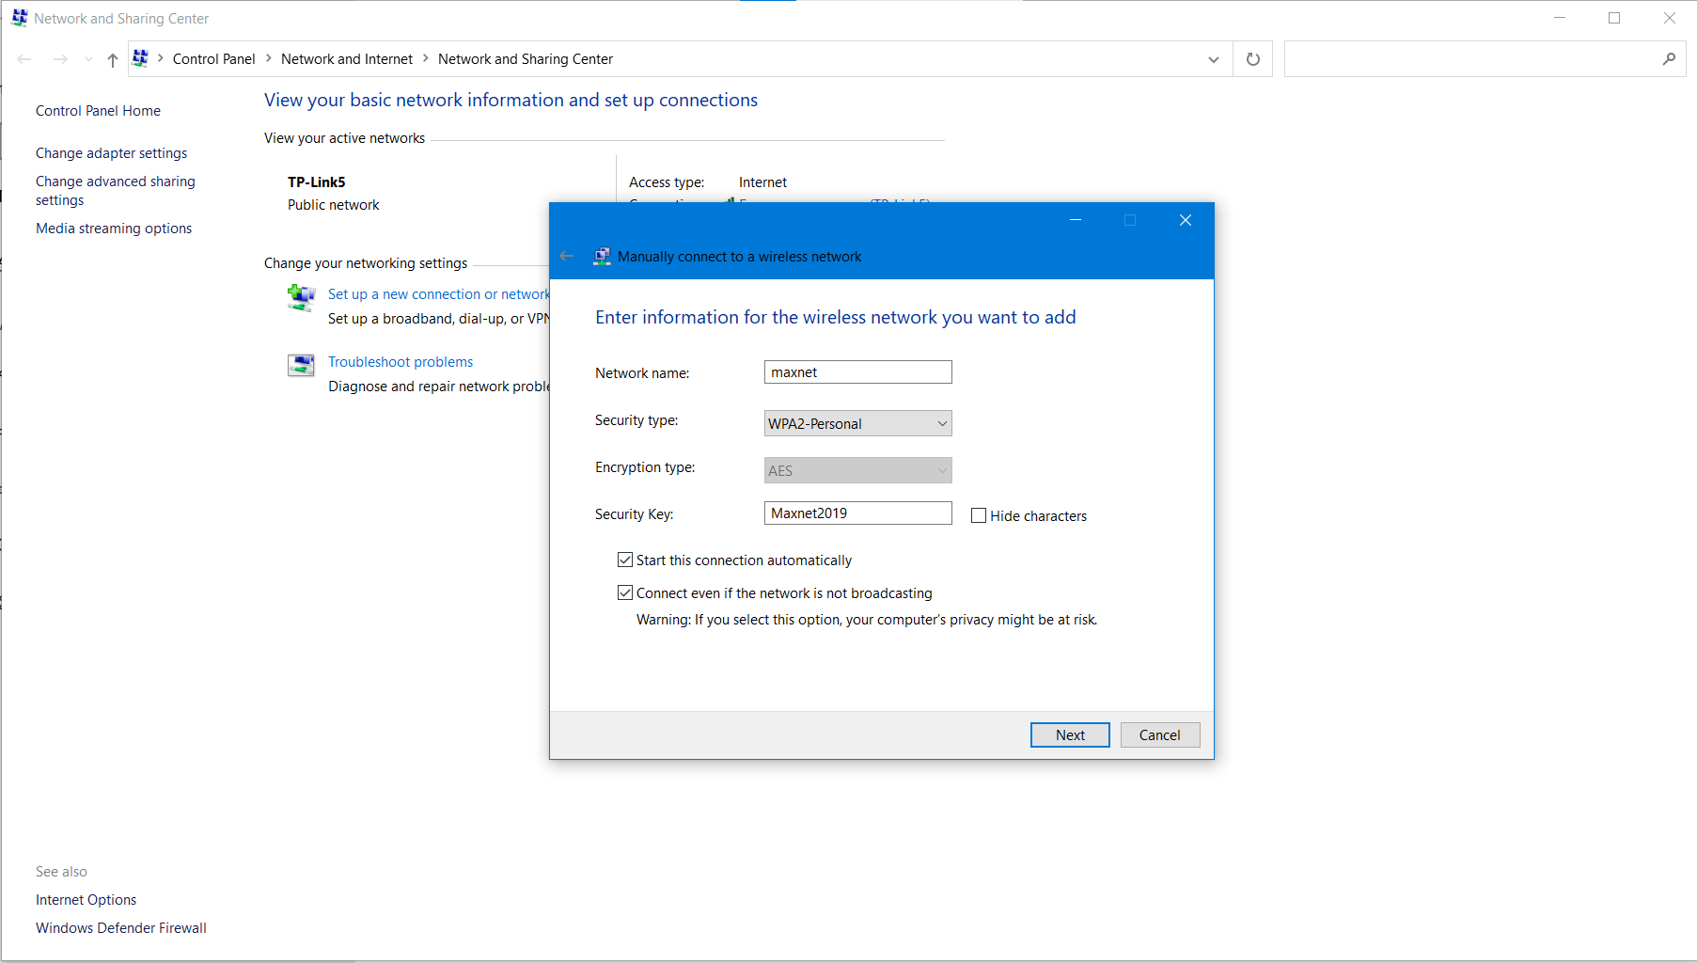Select Control Panel breadcrumb
1697x963 pixels.
pyautogui.click(x=214, y=59)
